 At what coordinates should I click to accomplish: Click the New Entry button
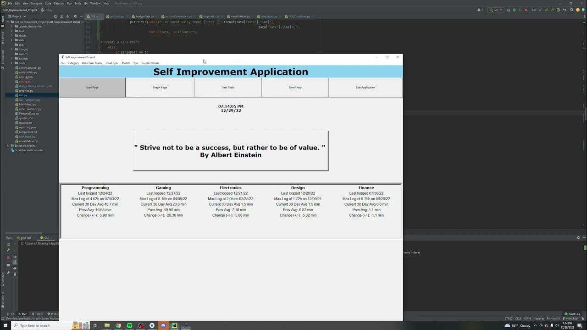click(295, 88)
